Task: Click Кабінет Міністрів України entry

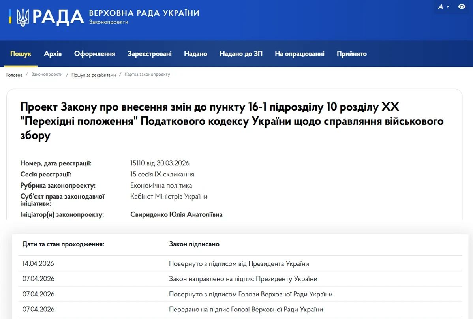Action: (x=170, y=196)
